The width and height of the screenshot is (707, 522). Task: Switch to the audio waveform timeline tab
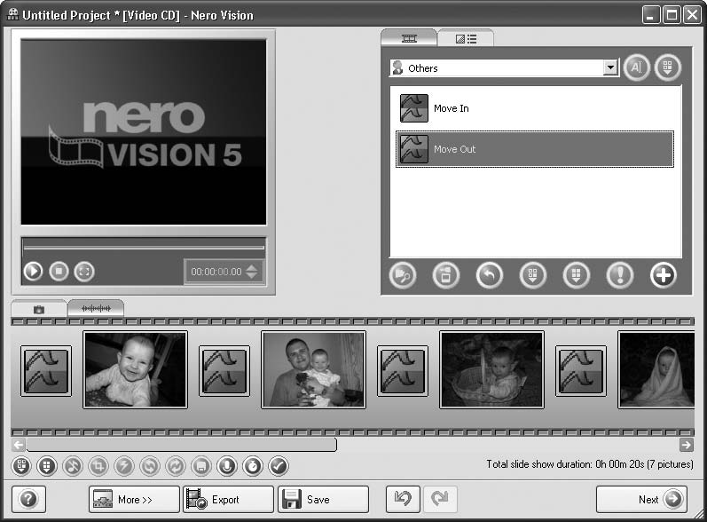pyautogui.click(x=96, y=308)
